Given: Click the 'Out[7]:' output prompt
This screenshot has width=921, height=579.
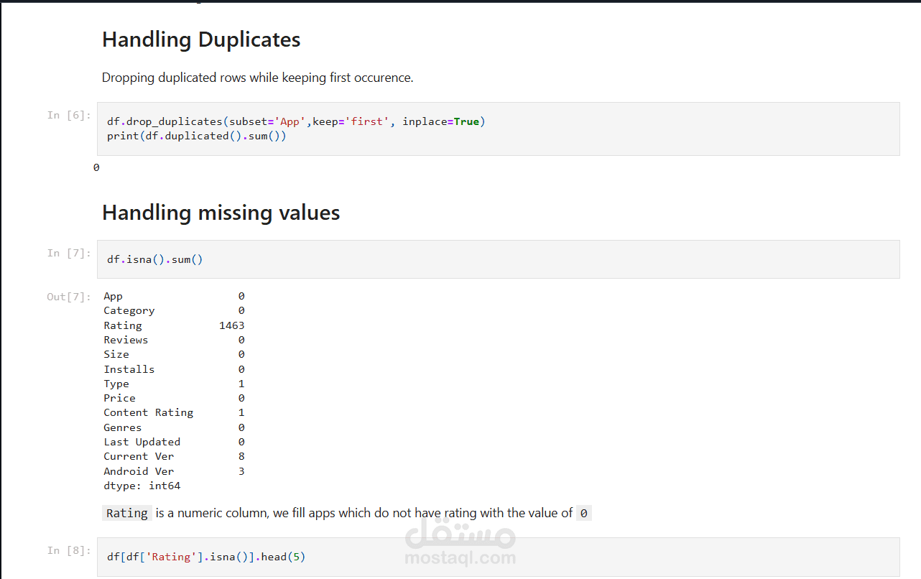Looking at the screenshot, I should coord(69,297).
